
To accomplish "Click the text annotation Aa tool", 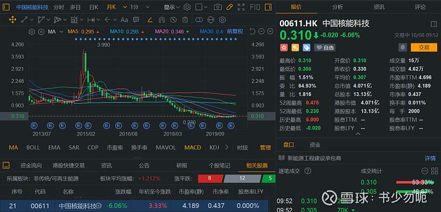I will [124, 20].
